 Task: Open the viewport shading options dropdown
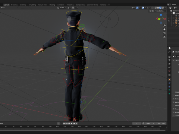pyautogui.click(x=165, y=8)
